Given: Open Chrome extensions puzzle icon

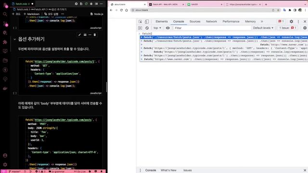Looking at the screenshot, I should pos(290,10).
